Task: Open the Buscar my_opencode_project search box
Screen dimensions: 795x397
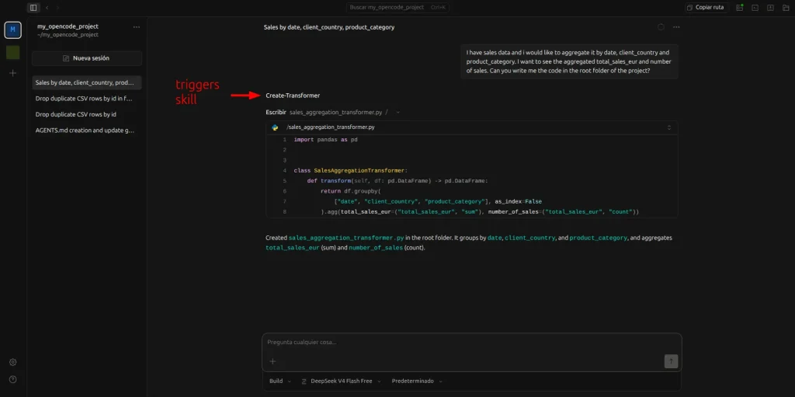Action: coord(398,8)
